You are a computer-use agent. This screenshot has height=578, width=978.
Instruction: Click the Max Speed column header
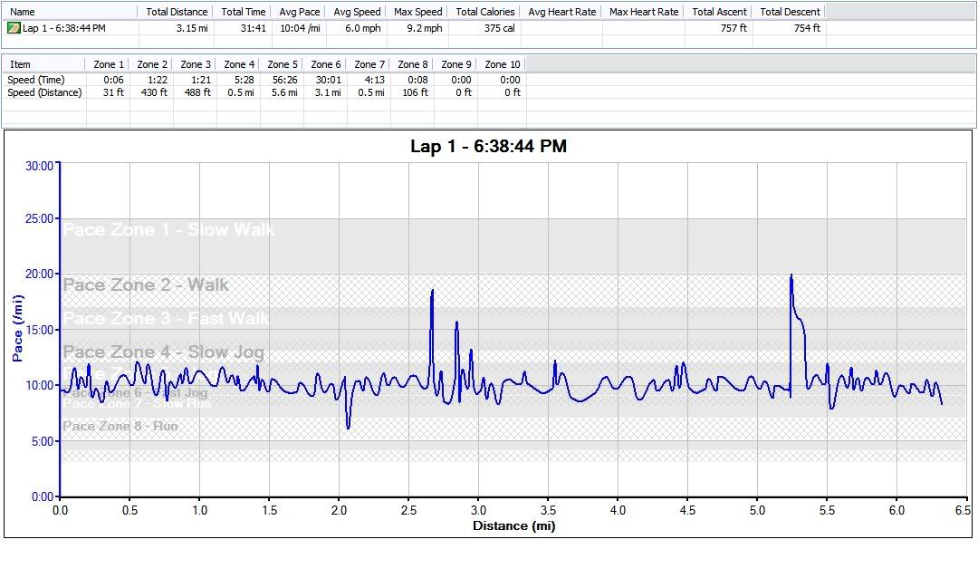pyautogui.click(x=417, y=12)
